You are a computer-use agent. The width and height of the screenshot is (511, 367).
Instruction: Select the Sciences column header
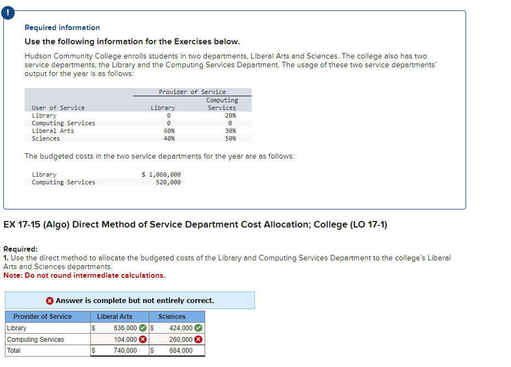[x=171, y=316]
